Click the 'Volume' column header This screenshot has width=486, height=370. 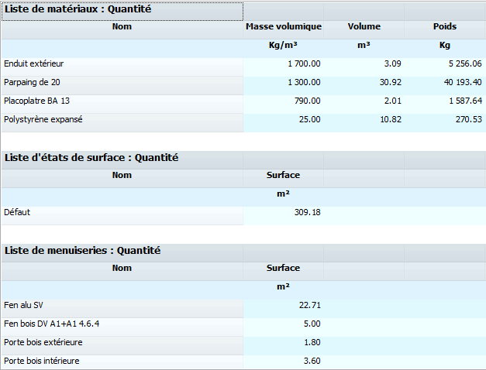point(364,29)
